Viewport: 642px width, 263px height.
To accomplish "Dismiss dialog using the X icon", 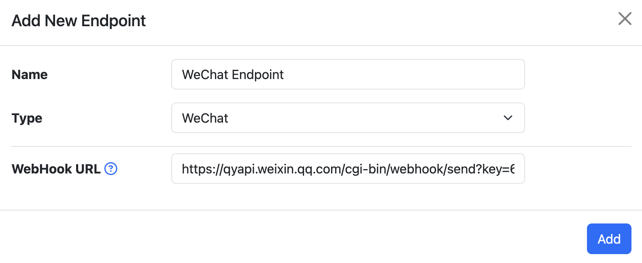I will point(625,19).
